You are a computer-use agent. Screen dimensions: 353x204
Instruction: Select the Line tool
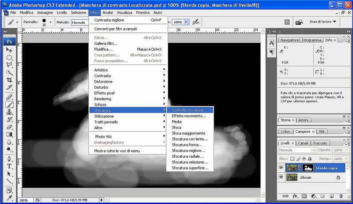(9, 181)
